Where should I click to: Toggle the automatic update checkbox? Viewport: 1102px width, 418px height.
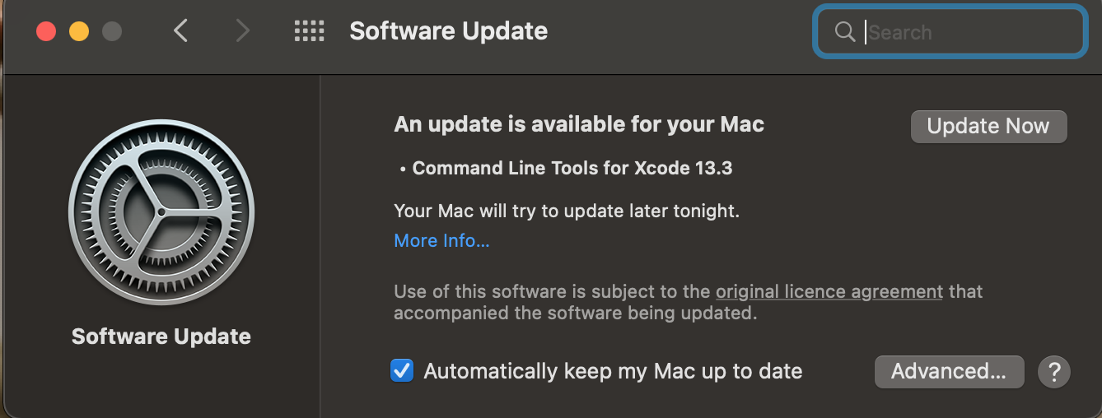click(402, 371)
